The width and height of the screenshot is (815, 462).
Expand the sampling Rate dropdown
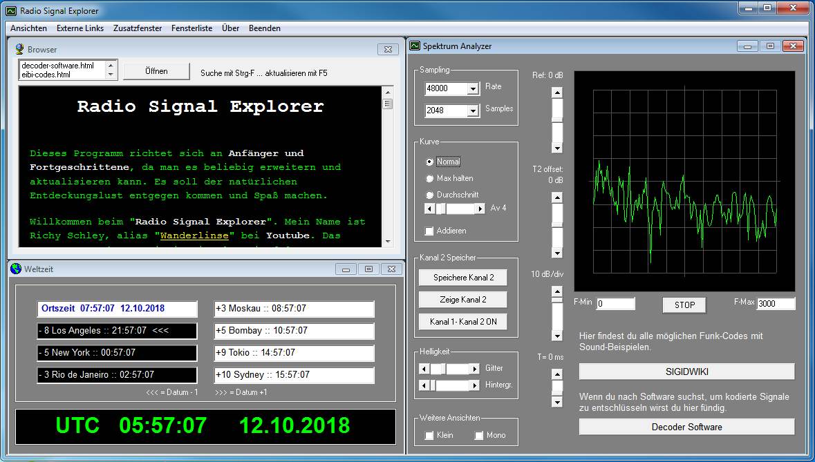point(473,89)
